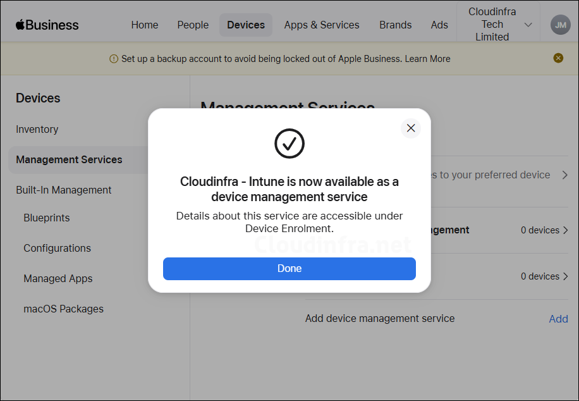Viewport: 579px width, 401px height.
Task: Open the Ads tab
Action: pyautogui.click(x=439, y=25)
